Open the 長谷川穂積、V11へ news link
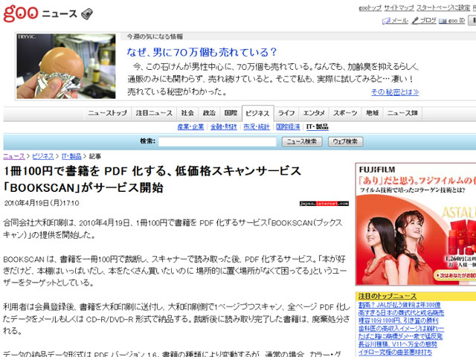This screenshot has width=476, height=357. (398, 344)
